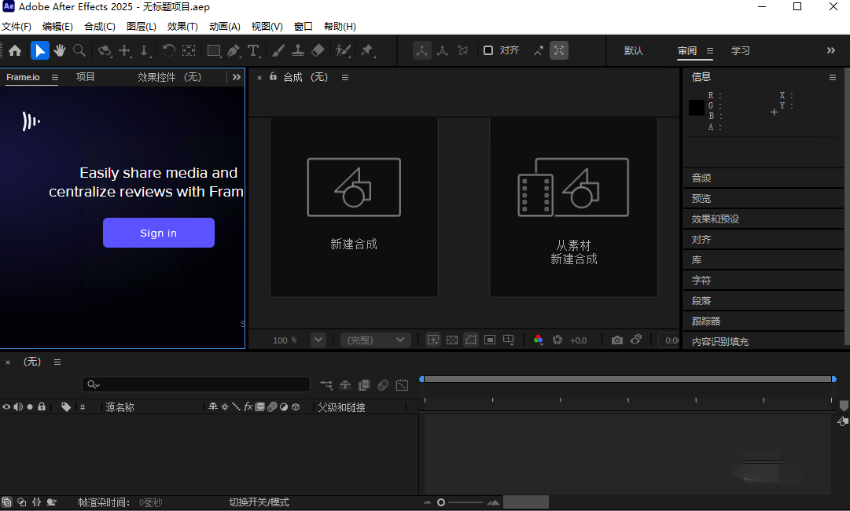Image resolution: width=850 pixels, height=511 pixels.
Task: Open the 效果(T) menu
Action: point(182,26)
